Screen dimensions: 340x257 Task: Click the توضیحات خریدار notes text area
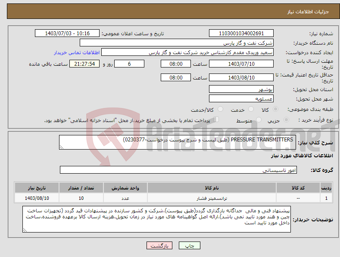click(156, 219)
